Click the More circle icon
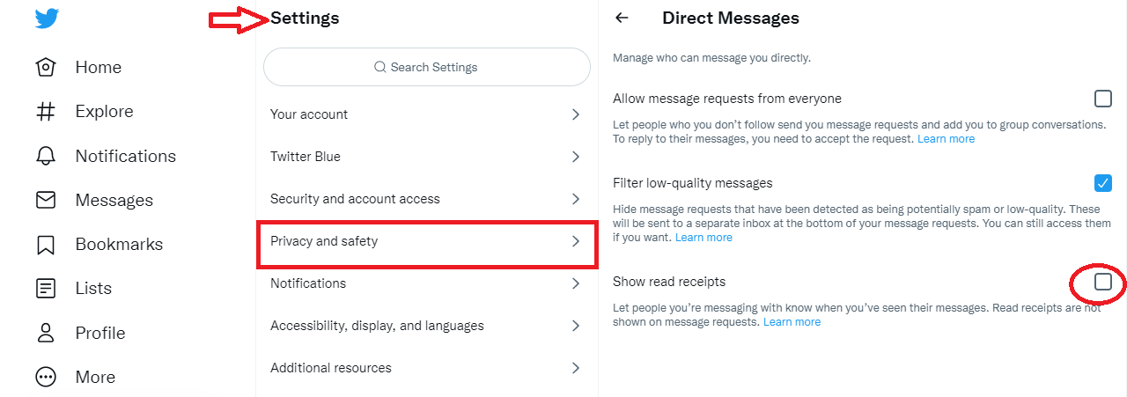 coord(46,377)
